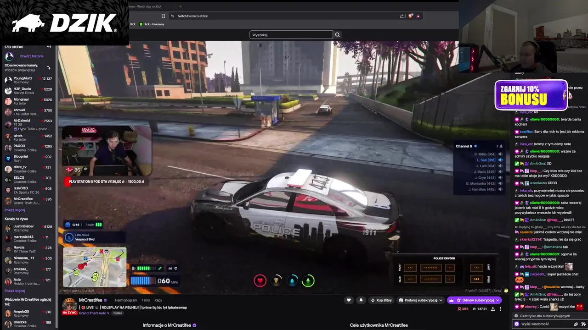This screenshot has height=330, width=588.
Task: Click the Informacje o MrCreatifee heading
Action: 170,325
